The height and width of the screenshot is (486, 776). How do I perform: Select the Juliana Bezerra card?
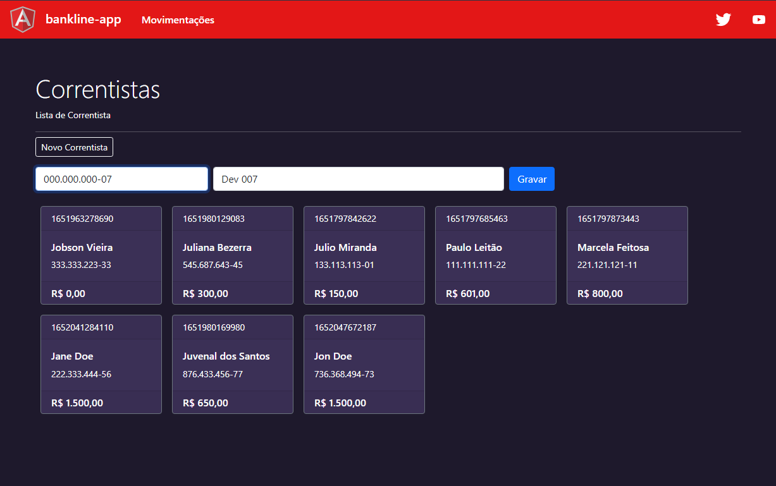tap(233, 255)
